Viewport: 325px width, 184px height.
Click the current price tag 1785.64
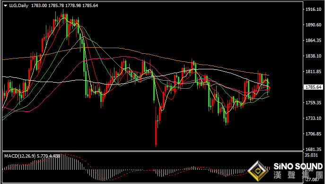(x=314, y=87)
